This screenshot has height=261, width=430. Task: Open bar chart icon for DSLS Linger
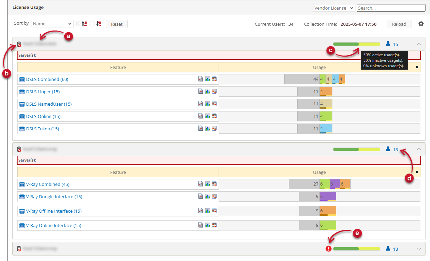click(x=208, y=92)
